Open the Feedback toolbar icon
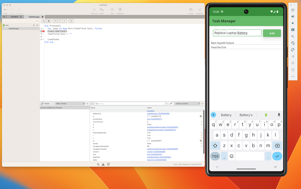This screenshot has width=301, height=189. tap(120, 10)
